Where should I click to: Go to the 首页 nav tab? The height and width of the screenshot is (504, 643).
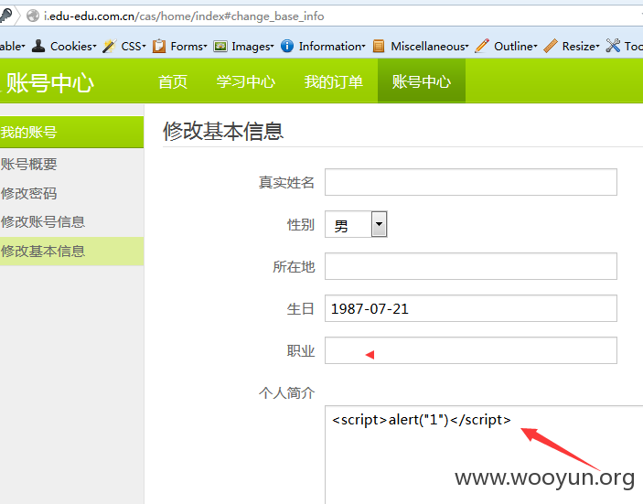point(173,81)
